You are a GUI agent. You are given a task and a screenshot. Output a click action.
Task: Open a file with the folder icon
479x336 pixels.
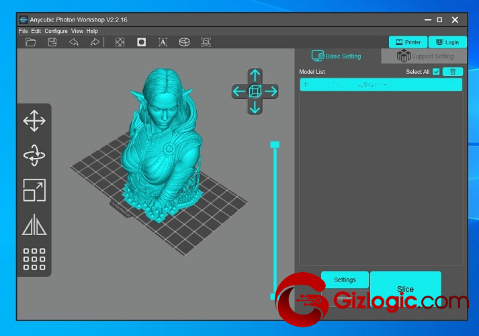[x=30, y=42]
